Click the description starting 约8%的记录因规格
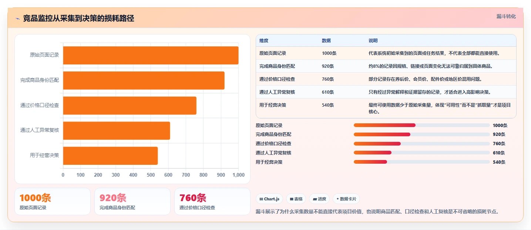Viewport: 531px width, 230px height. [x=432, y=66]
